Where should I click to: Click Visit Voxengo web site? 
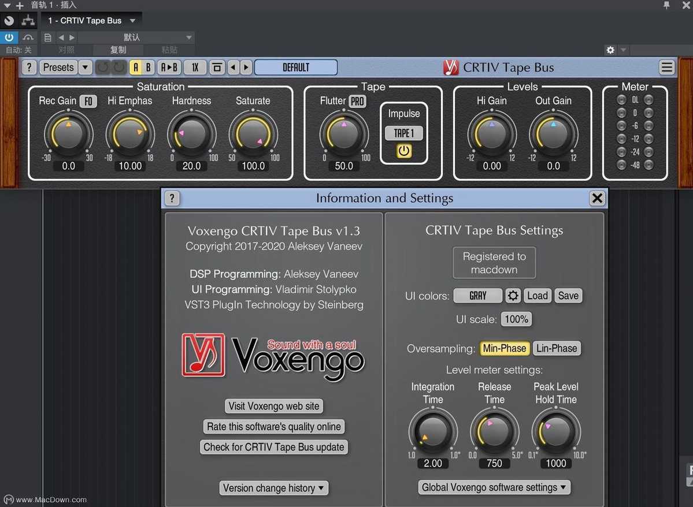pos(273,407)
